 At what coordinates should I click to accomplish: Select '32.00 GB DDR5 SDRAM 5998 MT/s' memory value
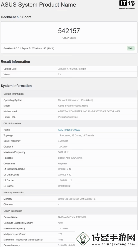(77, 199)
